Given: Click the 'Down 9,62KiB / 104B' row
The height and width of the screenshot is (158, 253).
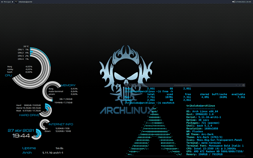Looking at the screenshot, I should pyautogui.click(x=58, y=131).
